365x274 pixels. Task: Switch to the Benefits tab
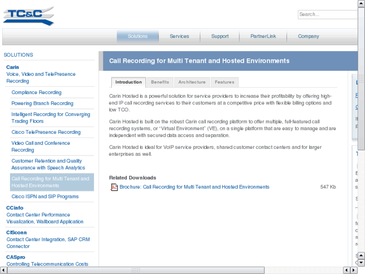pos(160,82)
